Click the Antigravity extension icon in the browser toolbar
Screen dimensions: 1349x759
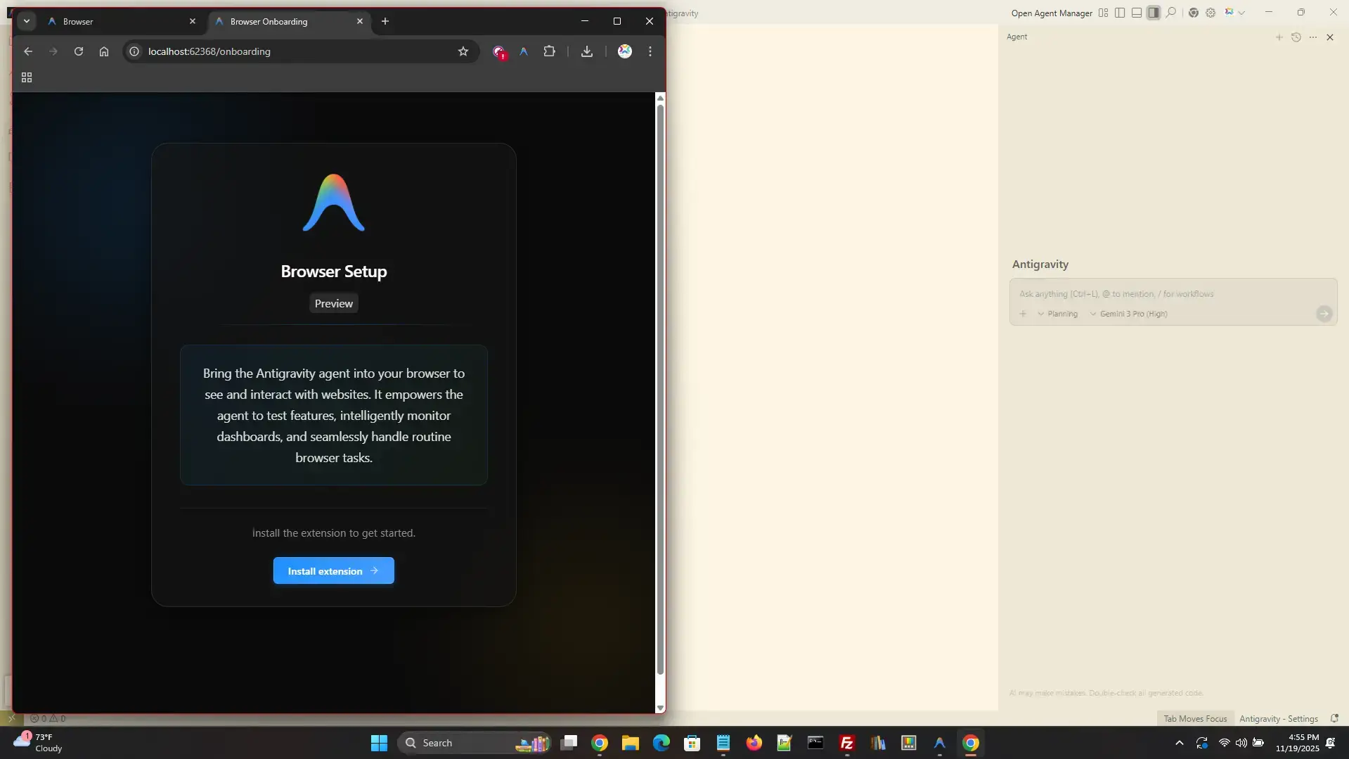point(524,51)
